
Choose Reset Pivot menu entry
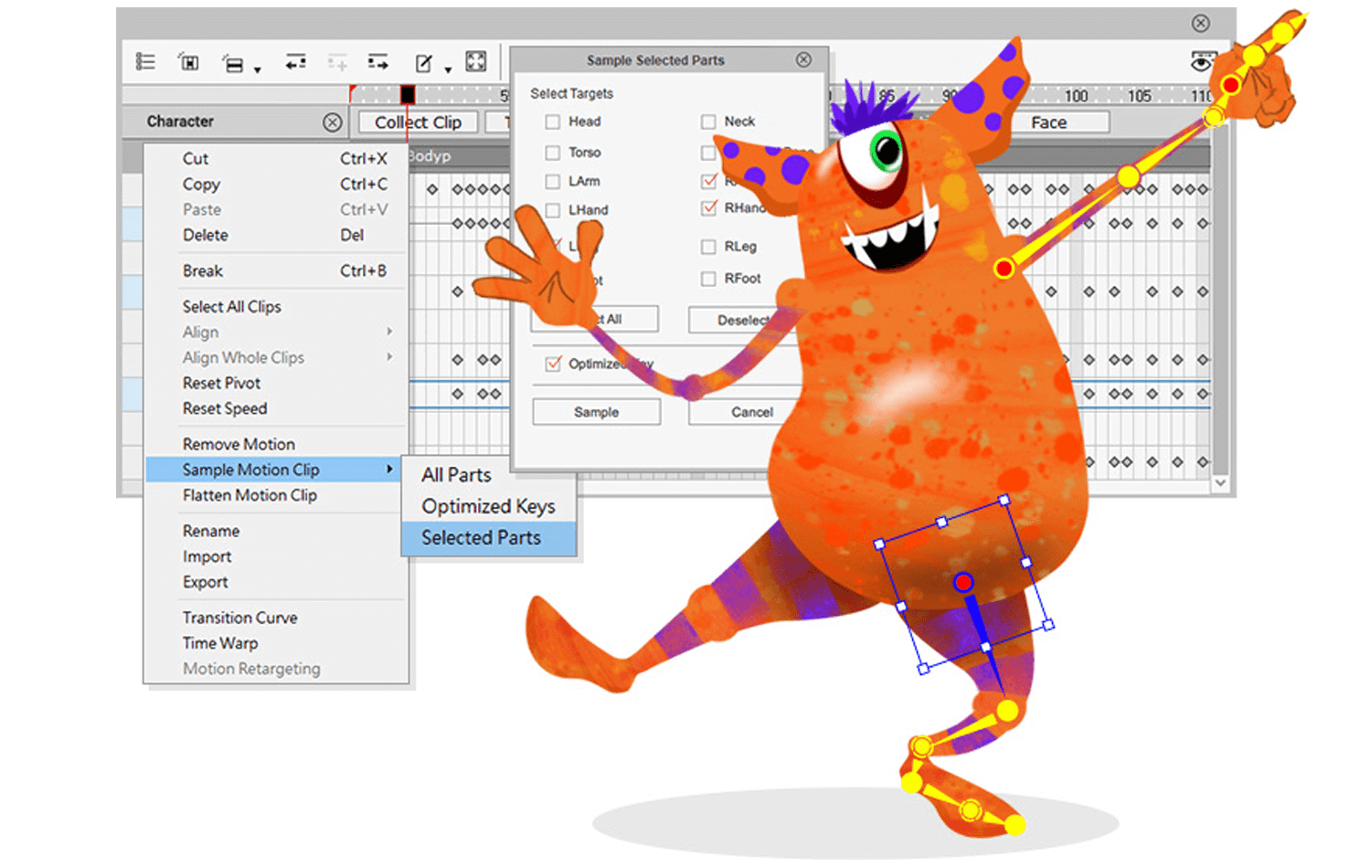276,383
